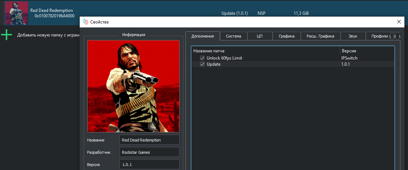Switch to the Дополнения tab
The height and width of the screenshot is (170, 408).
(x=203, y=36)
